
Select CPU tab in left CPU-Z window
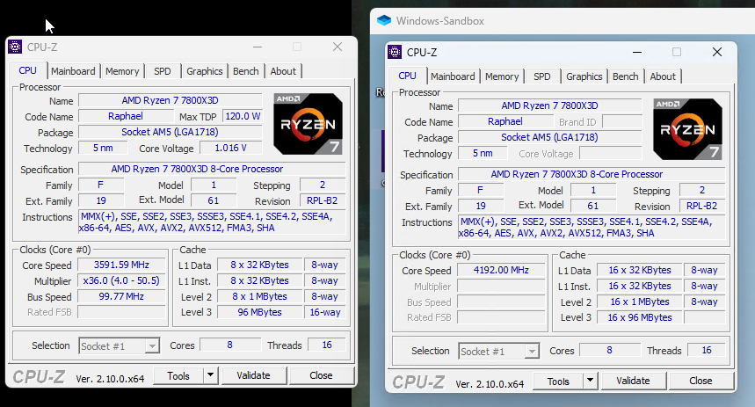pyautogui.click(x=28, y=70)
